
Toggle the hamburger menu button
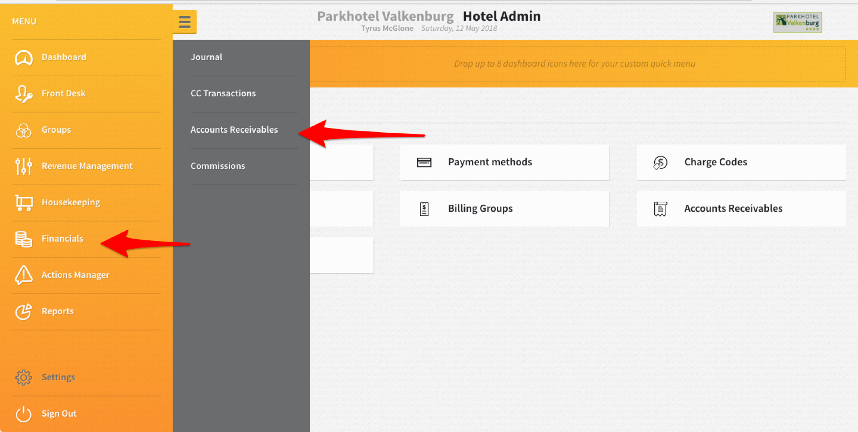click(185, 22)
